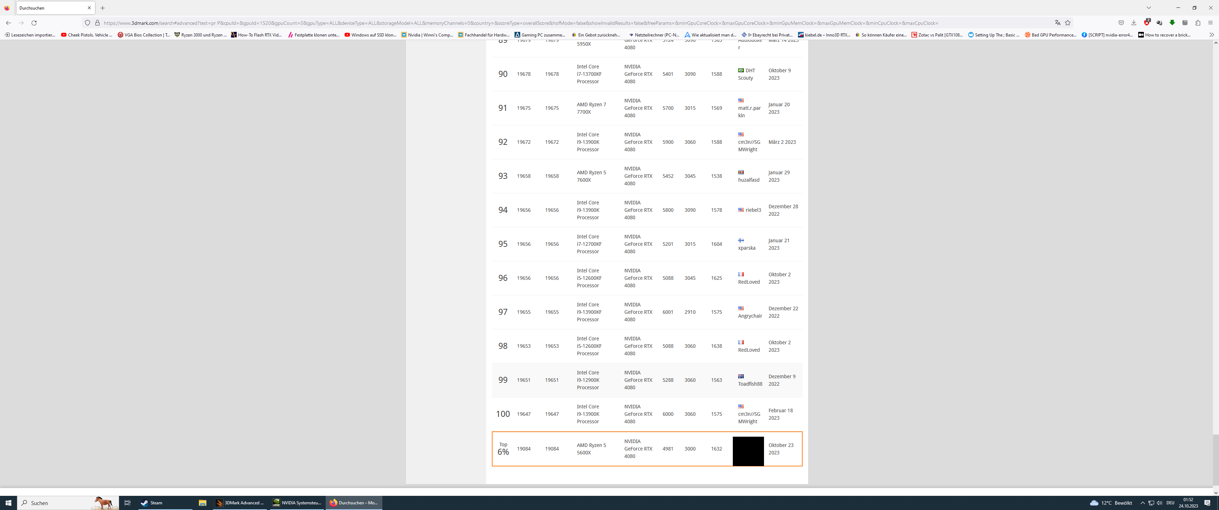Screen dimensions: 1219x510
Task: Switch to 3DMark Advanced in the taskbar
Action: coord(240,503)
